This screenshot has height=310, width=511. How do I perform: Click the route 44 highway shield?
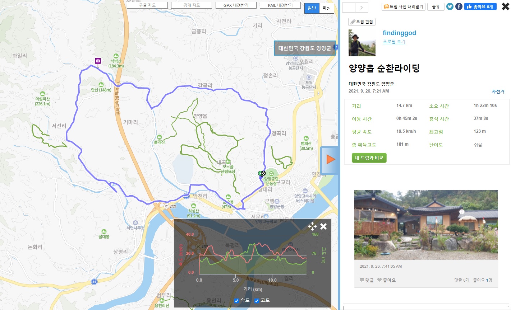coord(94,282)
